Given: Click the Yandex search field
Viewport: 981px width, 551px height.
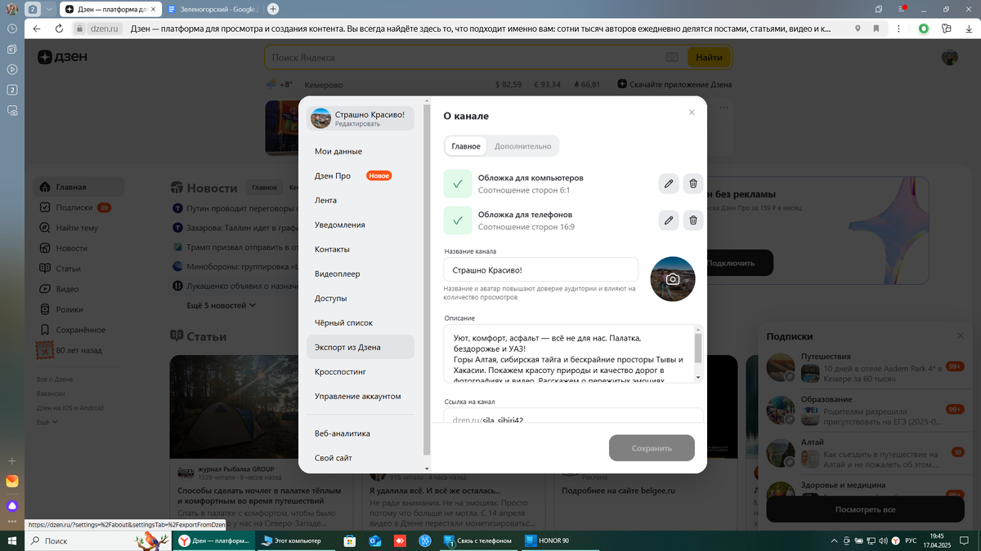Looking at the screenshot, I should point(464,58).
